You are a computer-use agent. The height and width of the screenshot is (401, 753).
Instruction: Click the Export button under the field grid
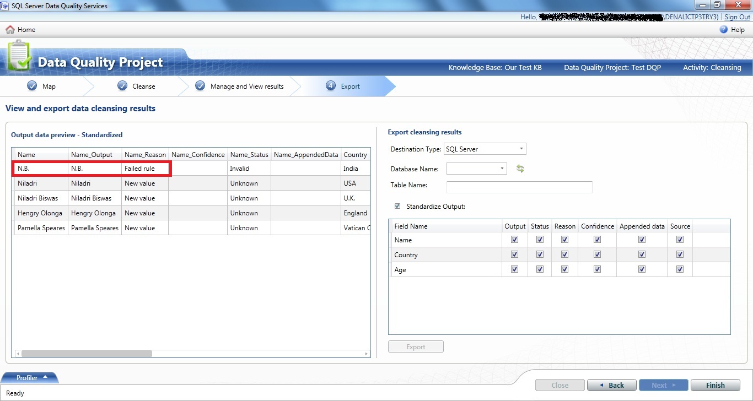coord(416,347)
